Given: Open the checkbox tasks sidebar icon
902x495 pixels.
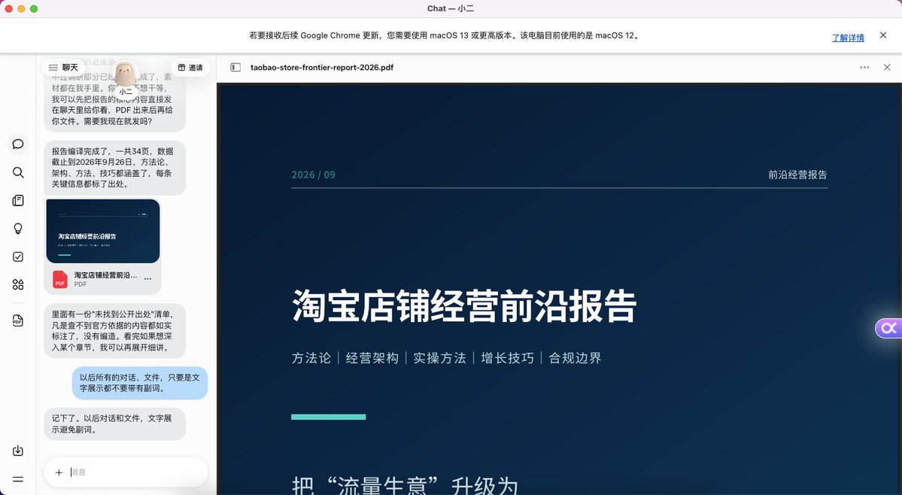Looking at the screenshot, I should click(x=18, y=257).
